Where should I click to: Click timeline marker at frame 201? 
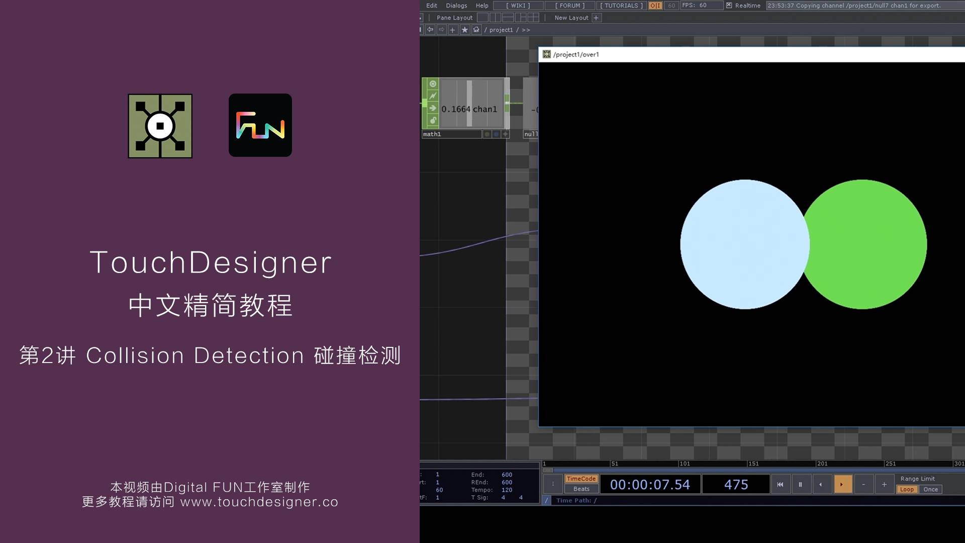822,464
